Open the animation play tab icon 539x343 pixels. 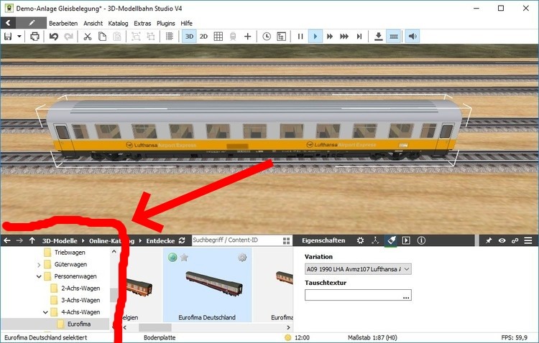coord(406,240)
